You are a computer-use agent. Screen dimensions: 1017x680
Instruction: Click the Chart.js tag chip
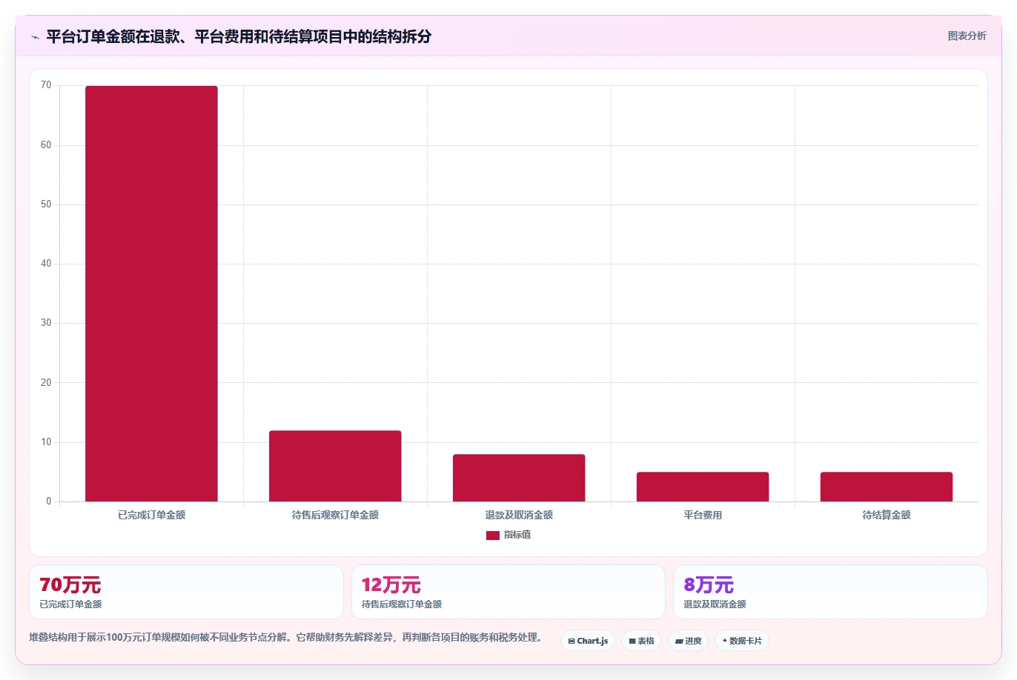[588, 641]
